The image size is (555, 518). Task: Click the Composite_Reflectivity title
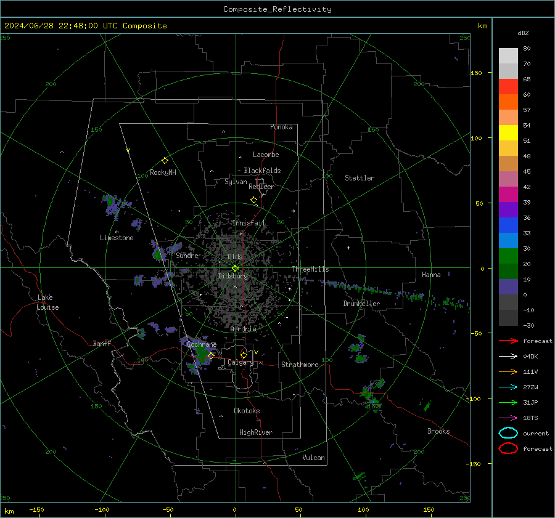(x=277, y=9)
